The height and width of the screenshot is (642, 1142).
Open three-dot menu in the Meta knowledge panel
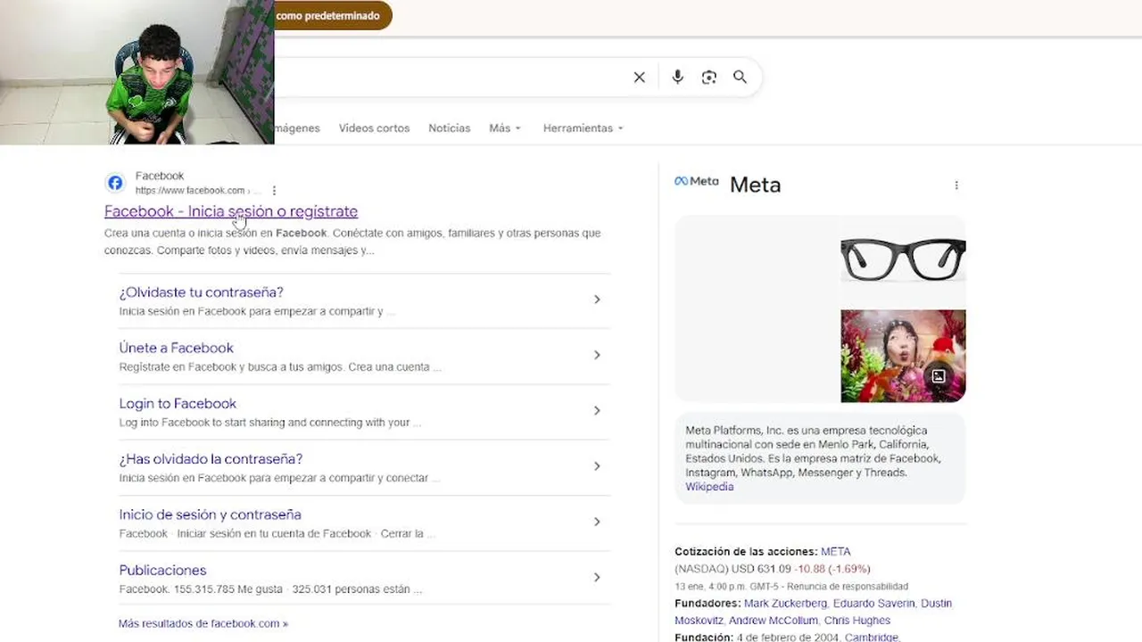pyautogui.click(x=956, y=185)
